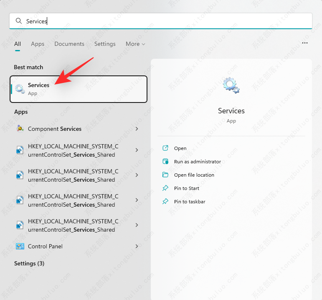The height and width of the screenshot is (300, 322).
Task: Click the Open file location folder icon
Action: [x=165, y=175]
